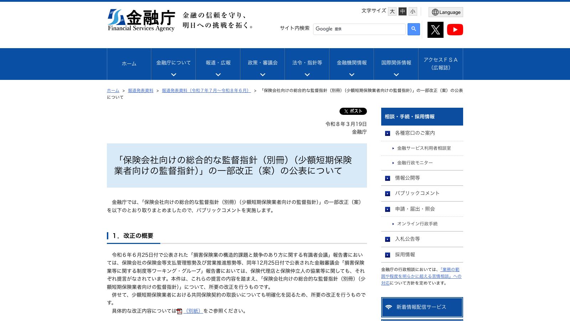Expand the 報道・広報 menu chevron
Image resolution: width=570 pixels, height=321 pixels.
point(218,75)
